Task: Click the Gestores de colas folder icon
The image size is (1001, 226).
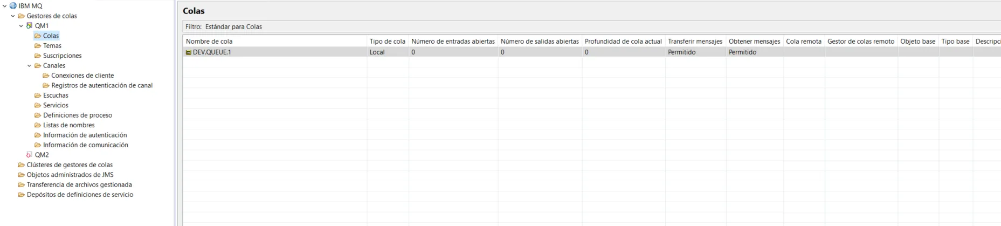Action: pos(22,16)
